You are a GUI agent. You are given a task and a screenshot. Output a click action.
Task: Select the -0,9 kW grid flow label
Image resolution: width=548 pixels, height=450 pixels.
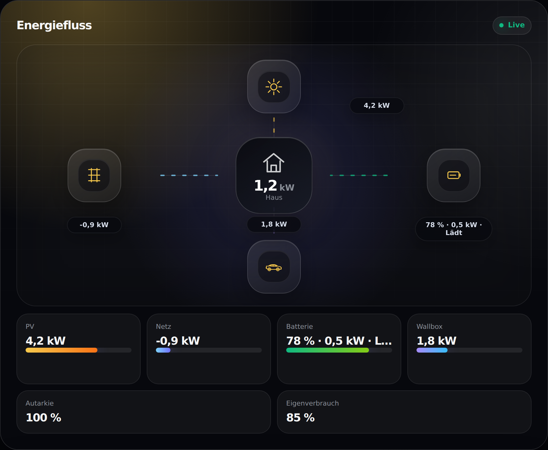pos(94,225)
